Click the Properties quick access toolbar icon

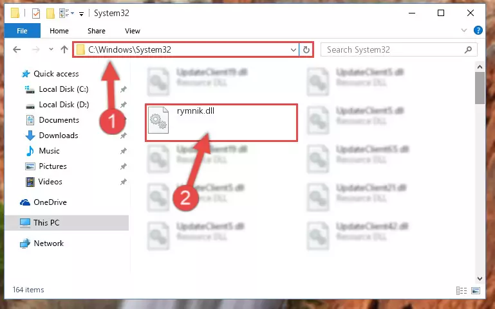[36, 13]
